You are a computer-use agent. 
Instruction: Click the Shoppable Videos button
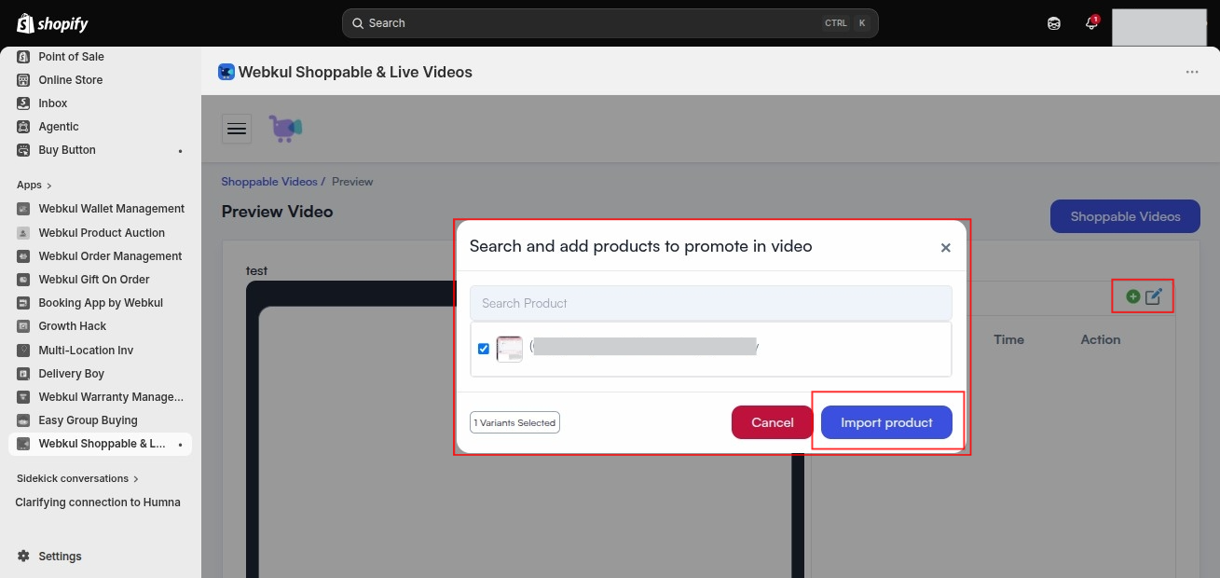1125,216
